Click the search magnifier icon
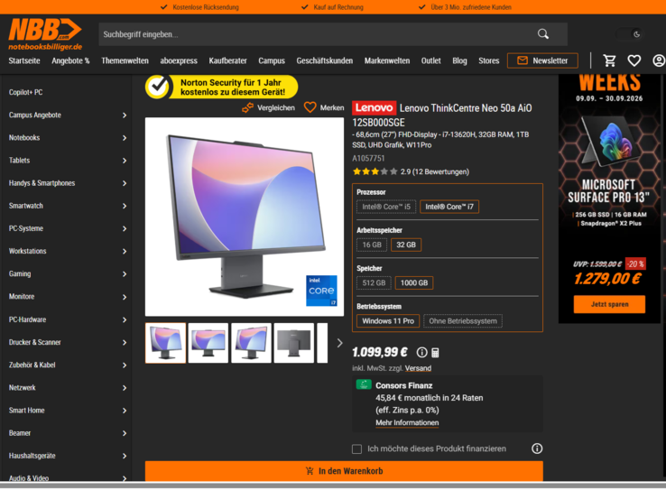666x490 pixels. (x=543, y=34)
